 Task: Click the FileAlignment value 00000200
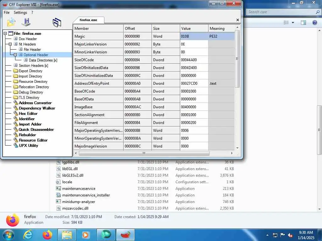194,123
